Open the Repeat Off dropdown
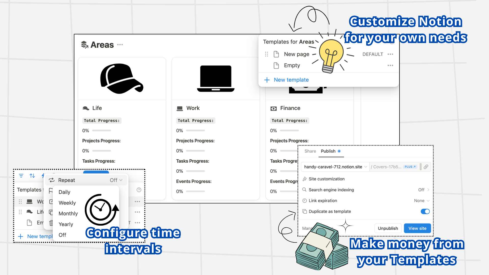Viewport: 489px width, 275px height. (x=116, y=180)
